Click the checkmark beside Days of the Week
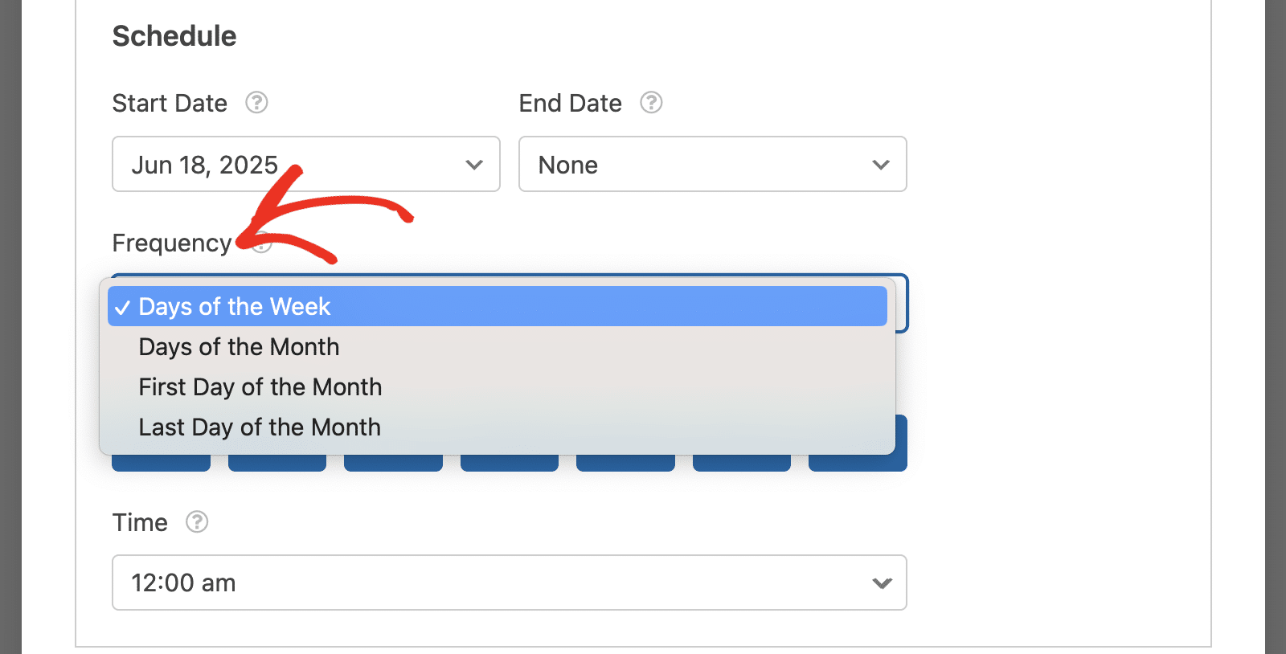This screenshot has width=1286, height=654. (122, 308)
